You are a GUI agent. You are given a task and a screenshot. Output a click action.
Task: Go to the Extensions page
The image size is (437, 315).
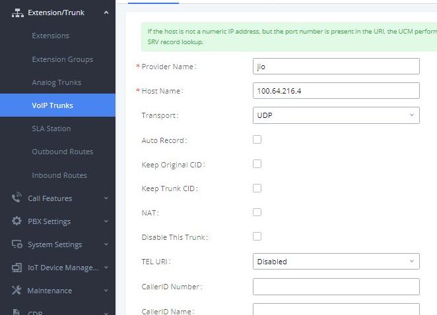[x=50, y=36]
